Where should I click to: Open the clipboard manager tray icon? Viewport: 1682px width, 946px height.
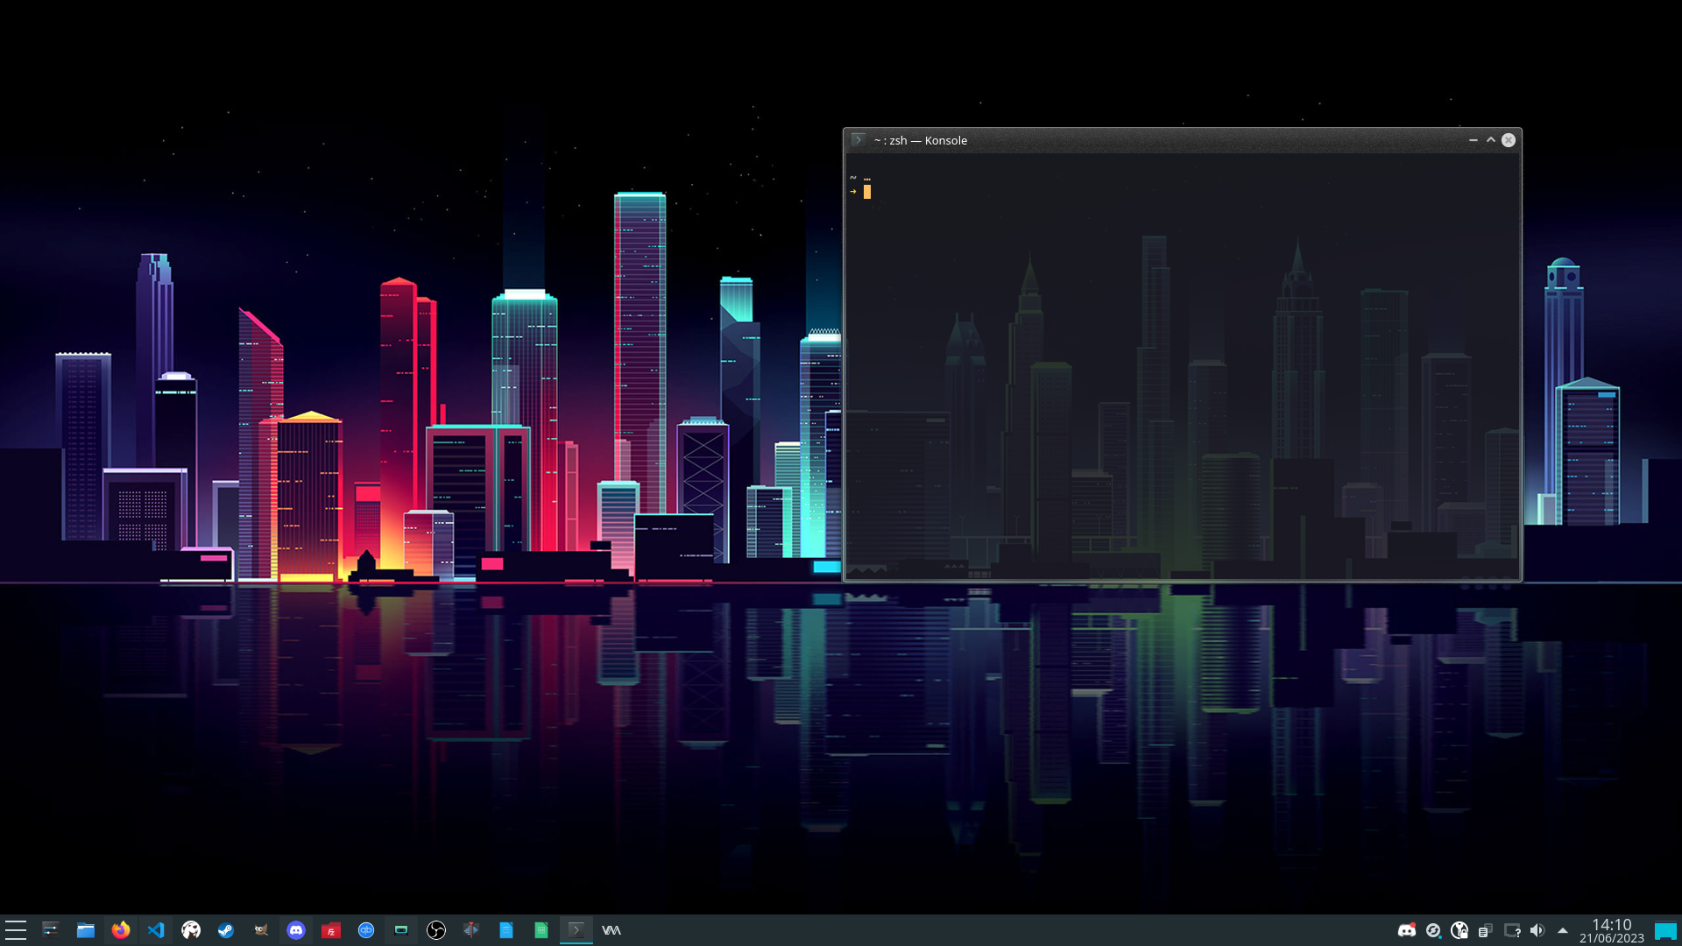(1485, 930)
